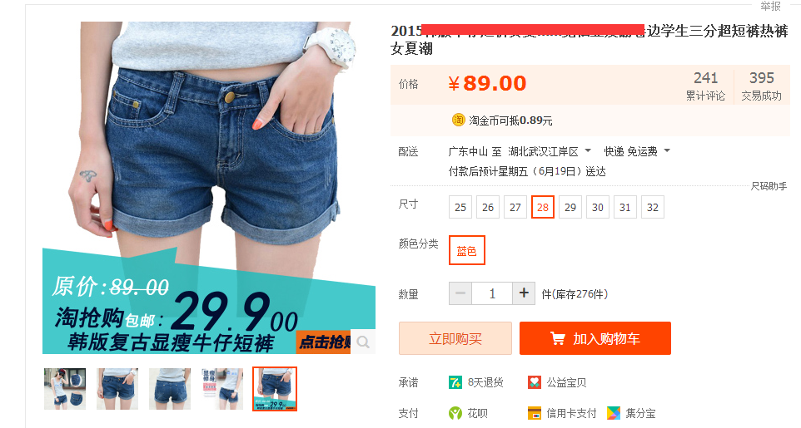
Task: Select size 32
Action: point(652,207)
